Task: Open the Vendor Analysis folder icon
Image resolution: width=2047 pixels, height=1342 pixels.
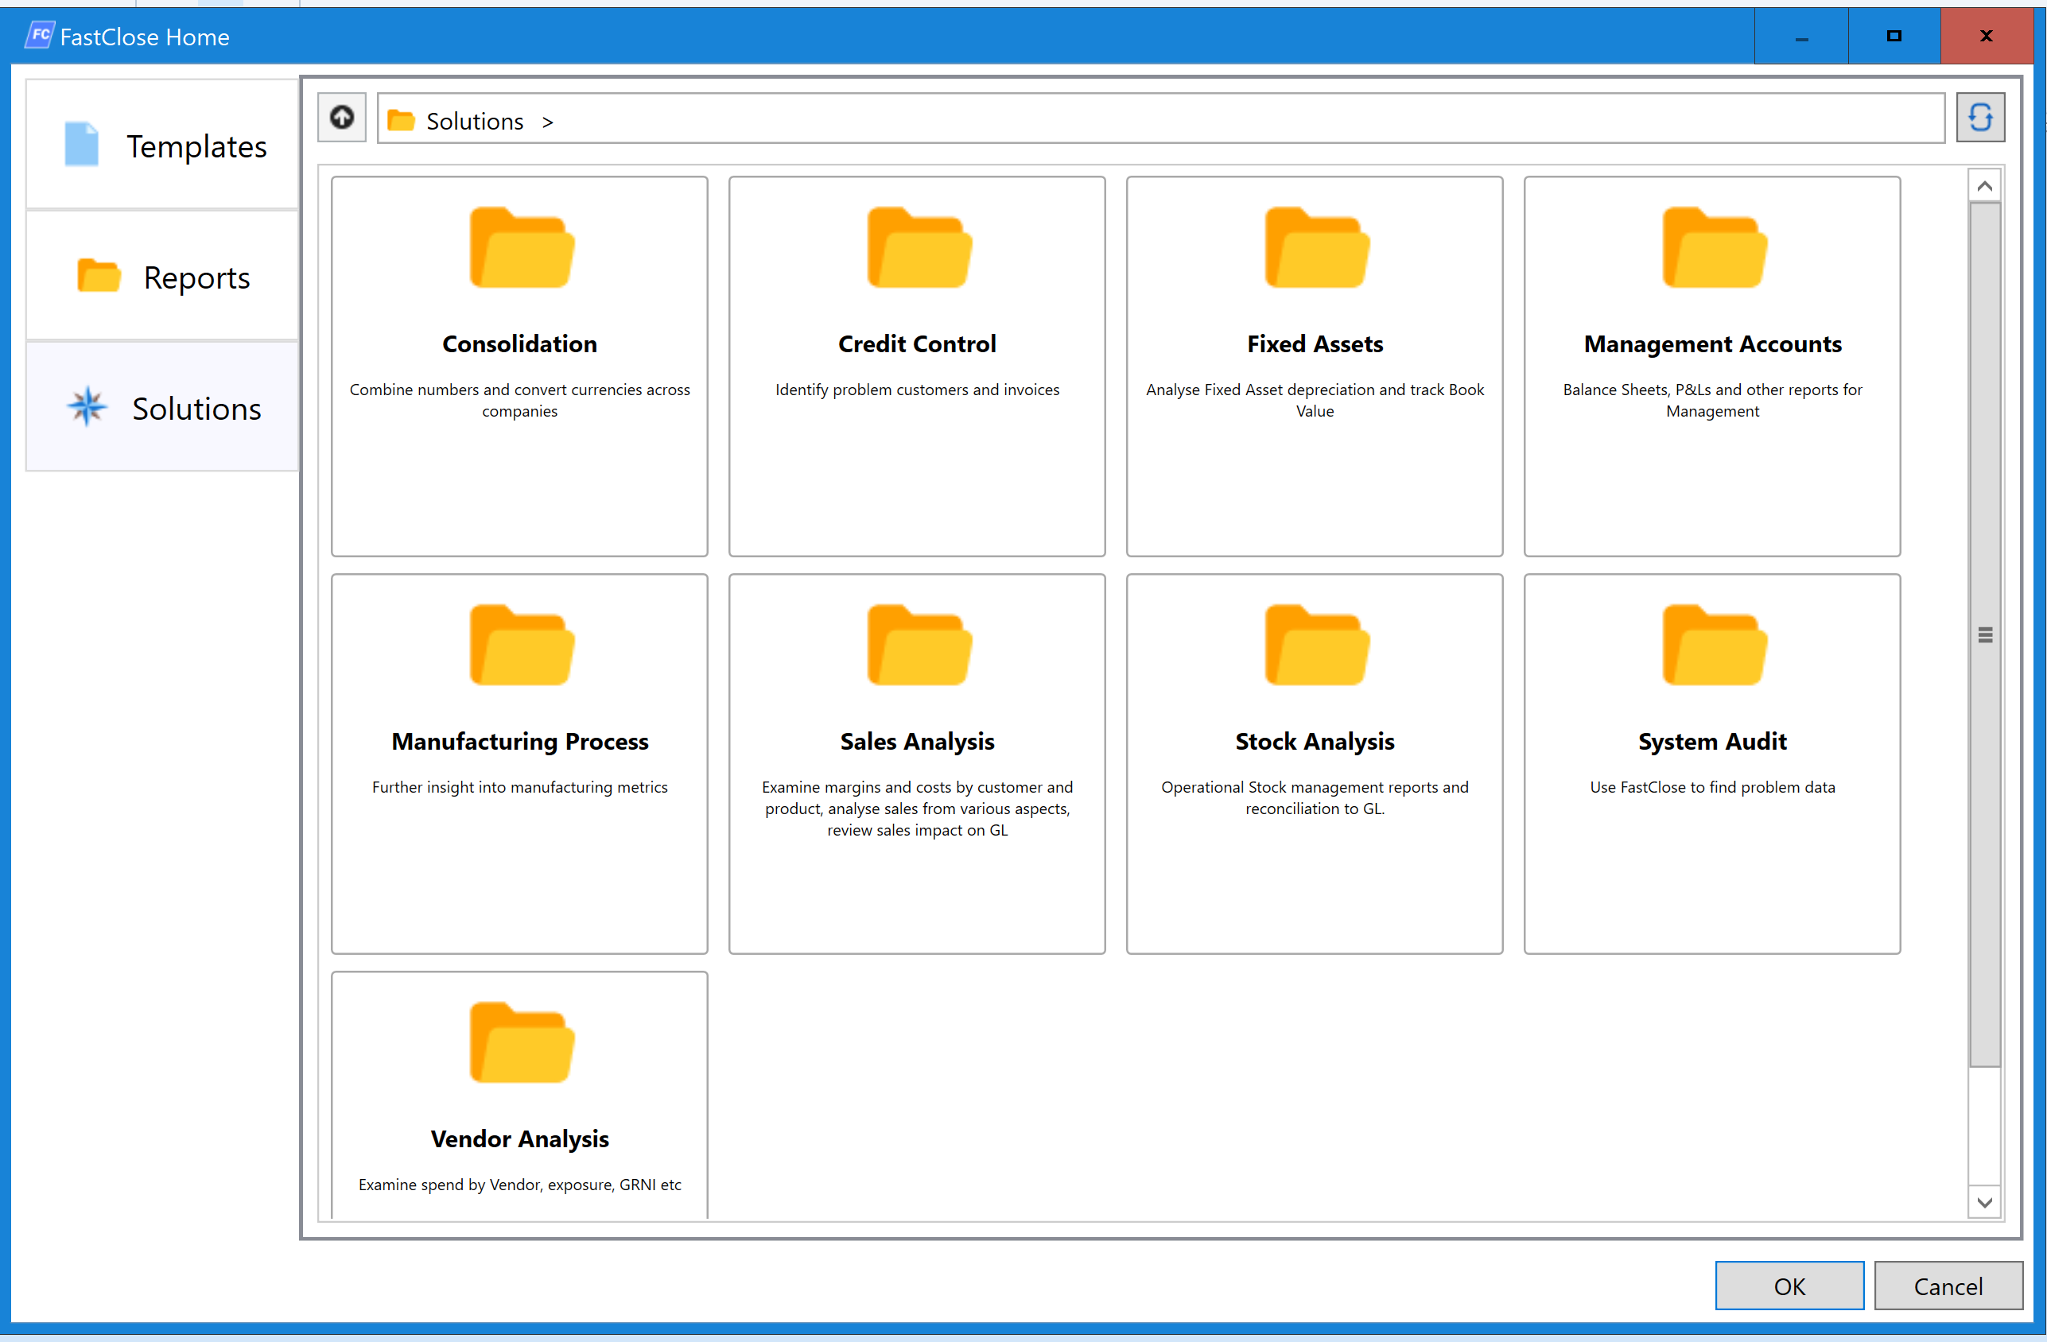Action: pos(521,1042)
